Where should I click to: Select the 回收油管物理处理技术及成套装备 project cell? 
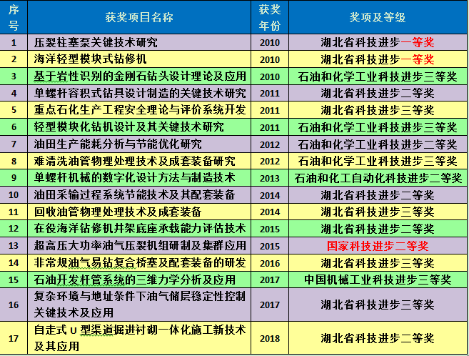(x=118, y=212)
